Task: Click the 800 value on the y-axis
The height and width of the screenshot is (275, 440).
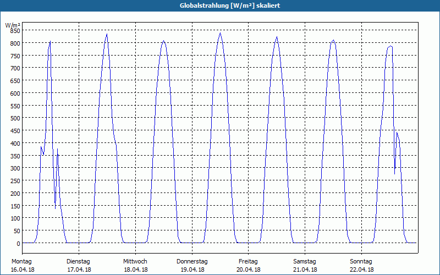Action: 15,43
